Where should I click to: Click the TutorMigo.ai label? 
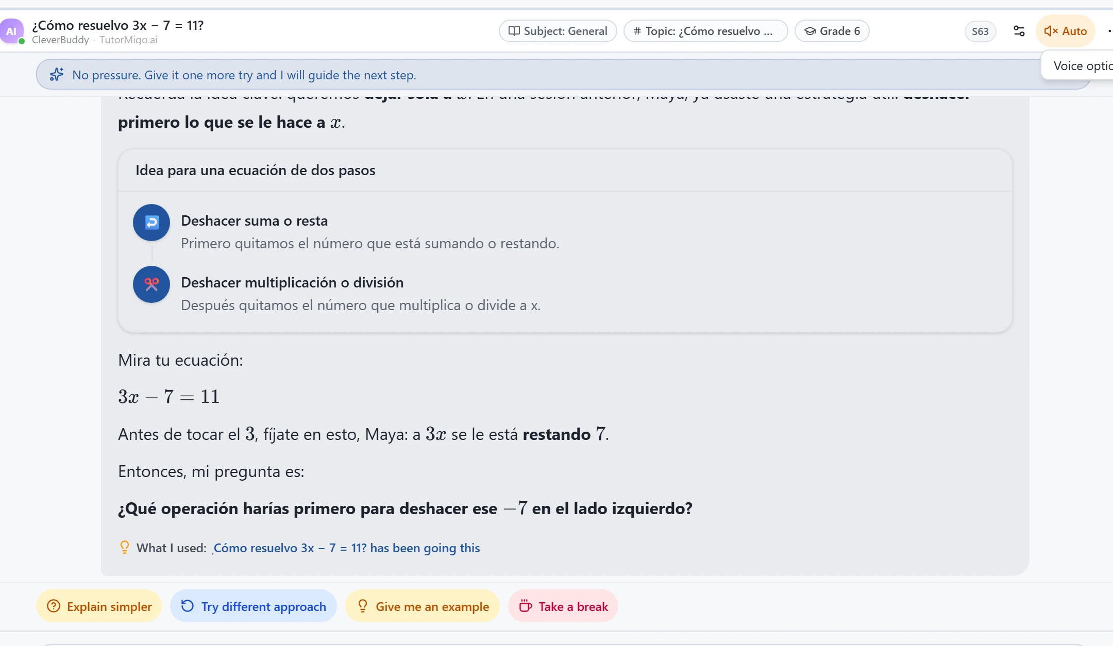coord(128,40)
